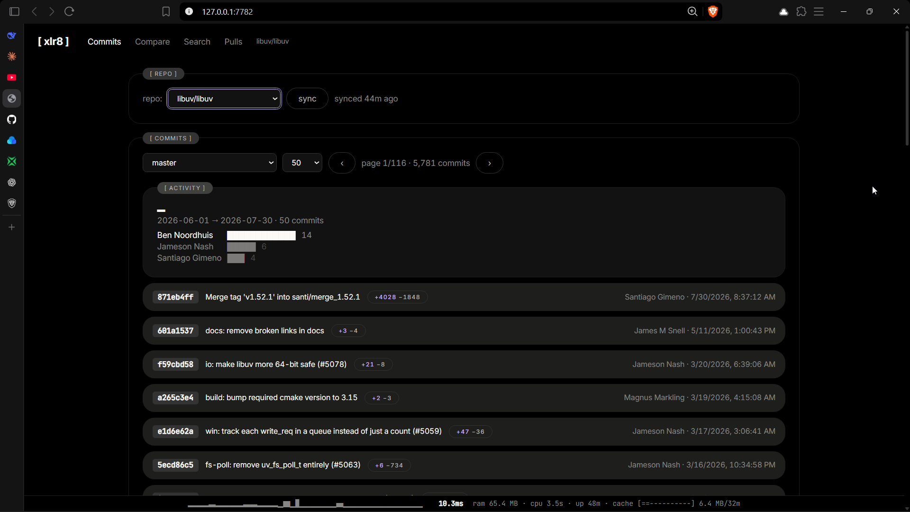Image resolution: width=910 pixels, height=512 pixels.
Task: Go forward with the browser forward arrow
Action: [52, 11]
